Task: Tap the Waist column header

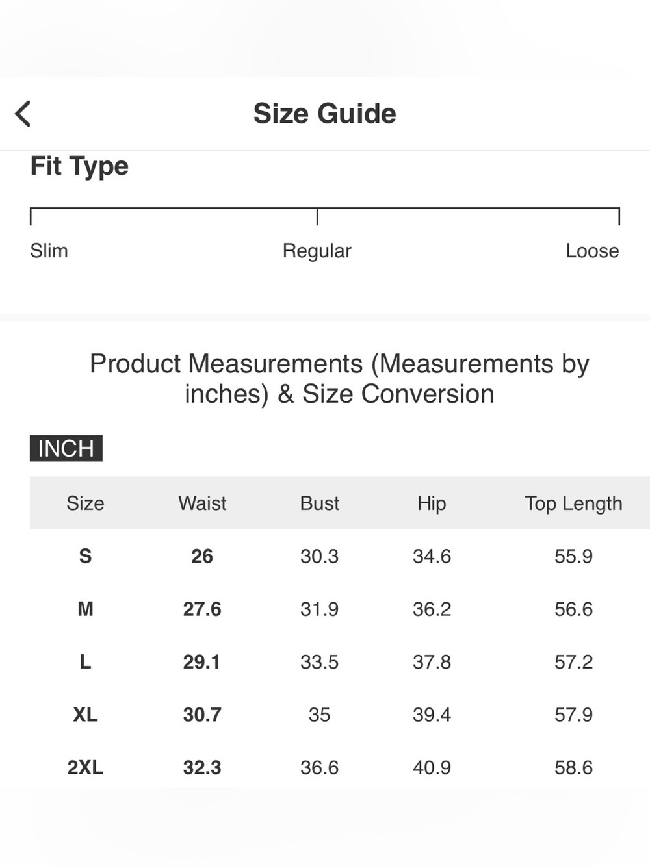Action: pyautogui.click(x=202, y=503)
